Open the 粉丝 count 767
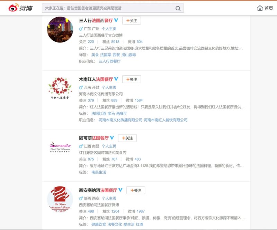The image size is (277, 230). click(x=114, y=159)
